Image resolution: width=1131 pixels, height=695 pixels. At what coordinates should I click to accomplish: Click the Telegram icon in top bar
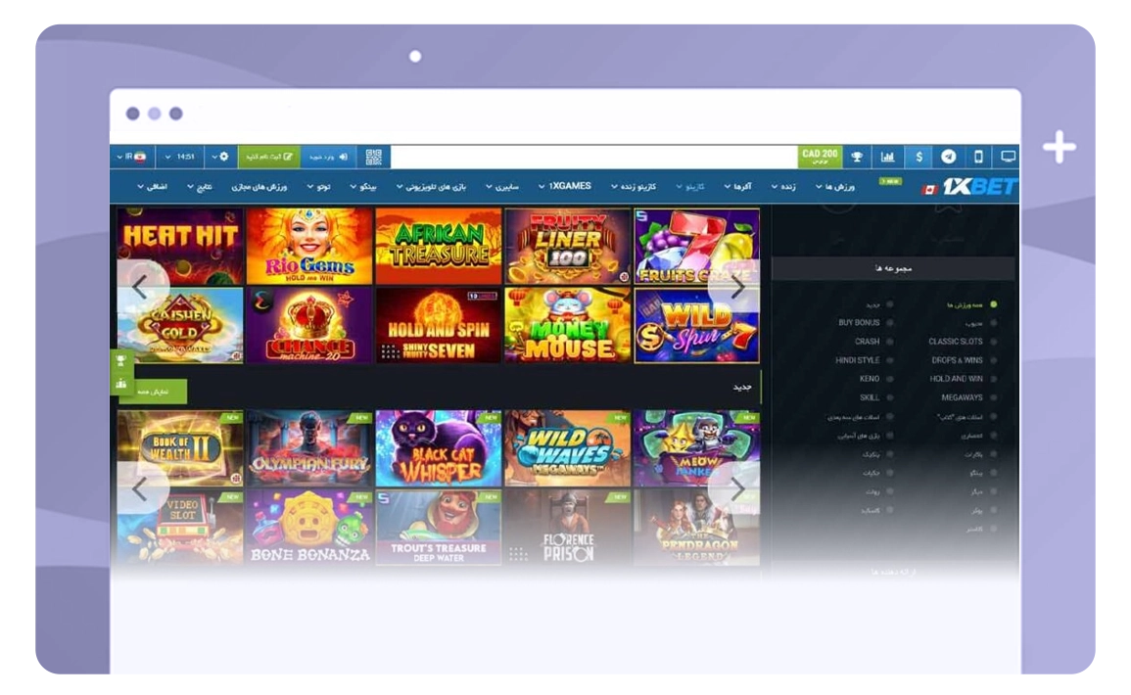(948, 157)
